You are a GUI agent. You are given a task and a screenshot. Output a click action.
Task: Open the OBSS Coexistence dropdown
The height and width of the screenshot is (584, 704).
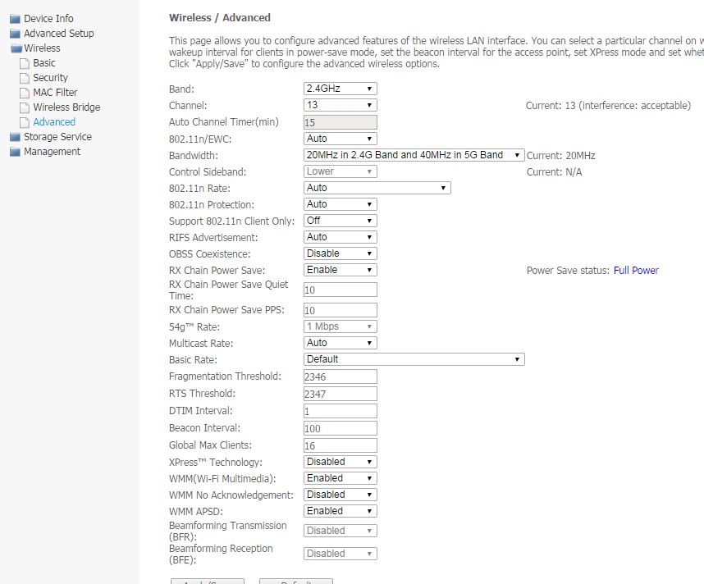341,253
